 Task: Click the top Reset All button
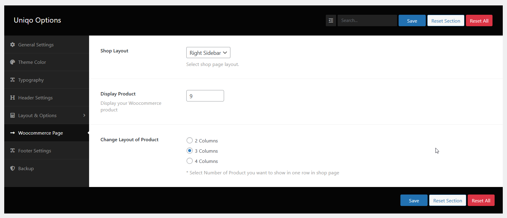(479, 21)
